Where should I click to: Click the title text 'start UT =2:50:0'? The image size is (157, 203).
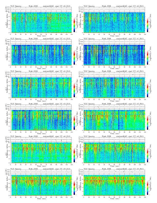136,71
